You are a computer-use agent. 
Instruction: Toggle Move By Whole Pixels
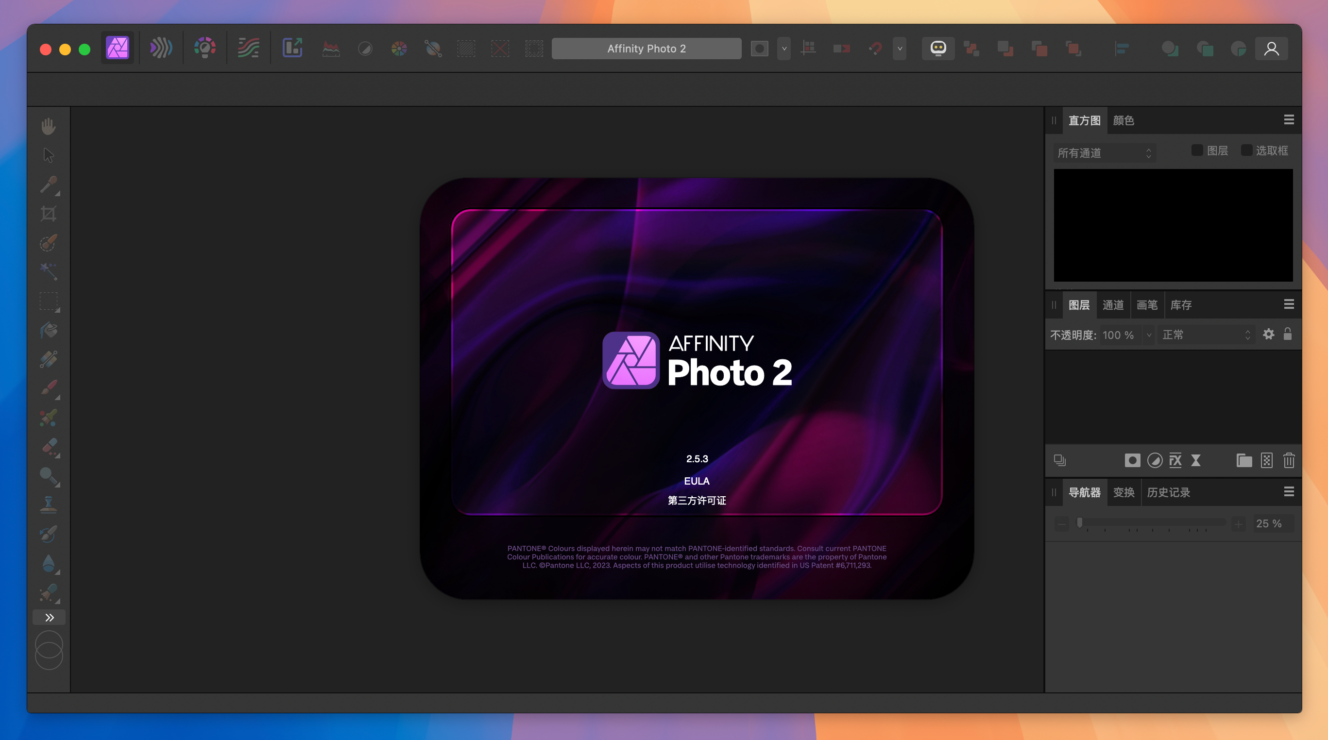(841, 49)
